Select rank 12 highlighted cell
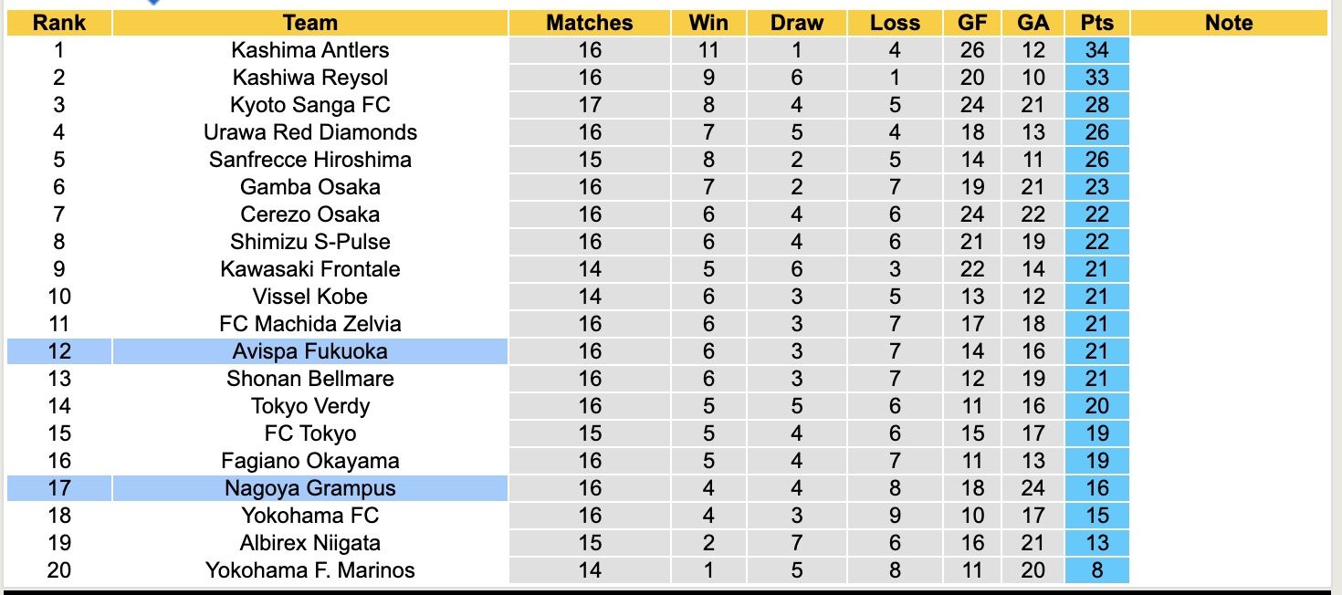This screenshot has width=1342, height=595. pos(59,351)
